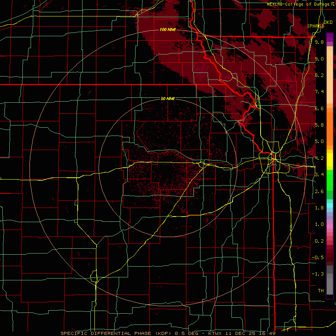
Task: Select the 100 NMI range ring label
Action: pyautogui.click(x=167, y=29)
